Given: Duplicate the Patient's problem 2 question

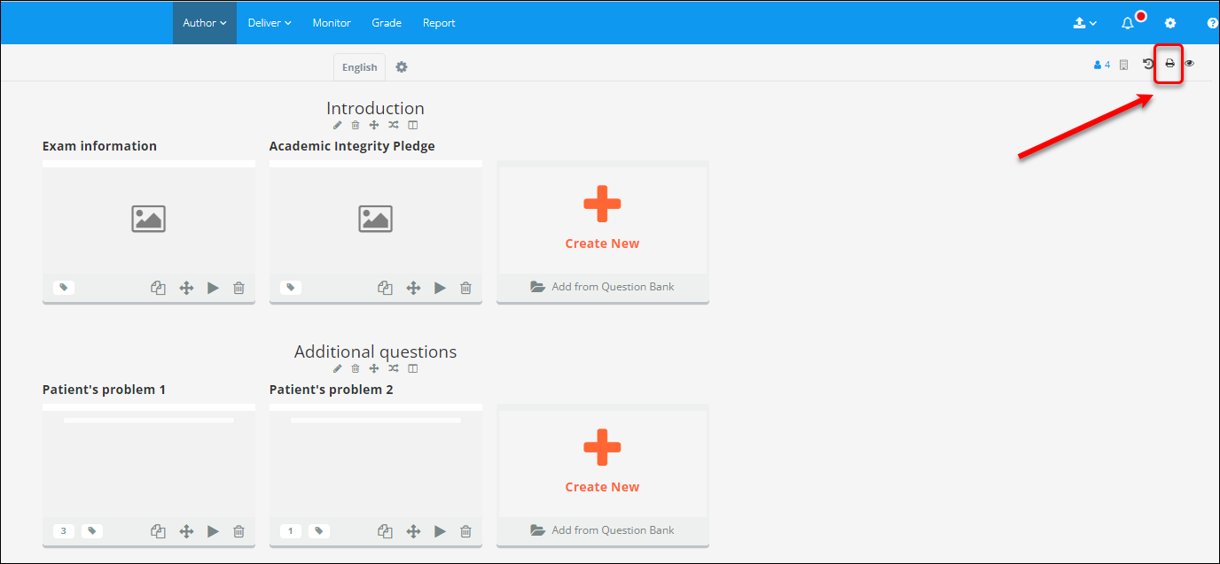Looking at the screenshot, I should [x=386, y=531].
